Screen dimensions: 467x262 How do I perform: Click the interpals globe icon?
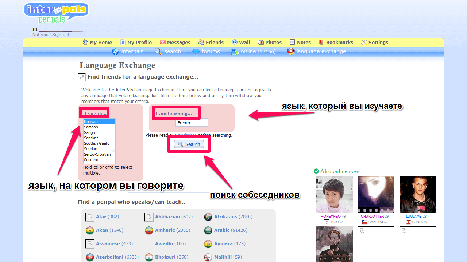coord(116,52)
